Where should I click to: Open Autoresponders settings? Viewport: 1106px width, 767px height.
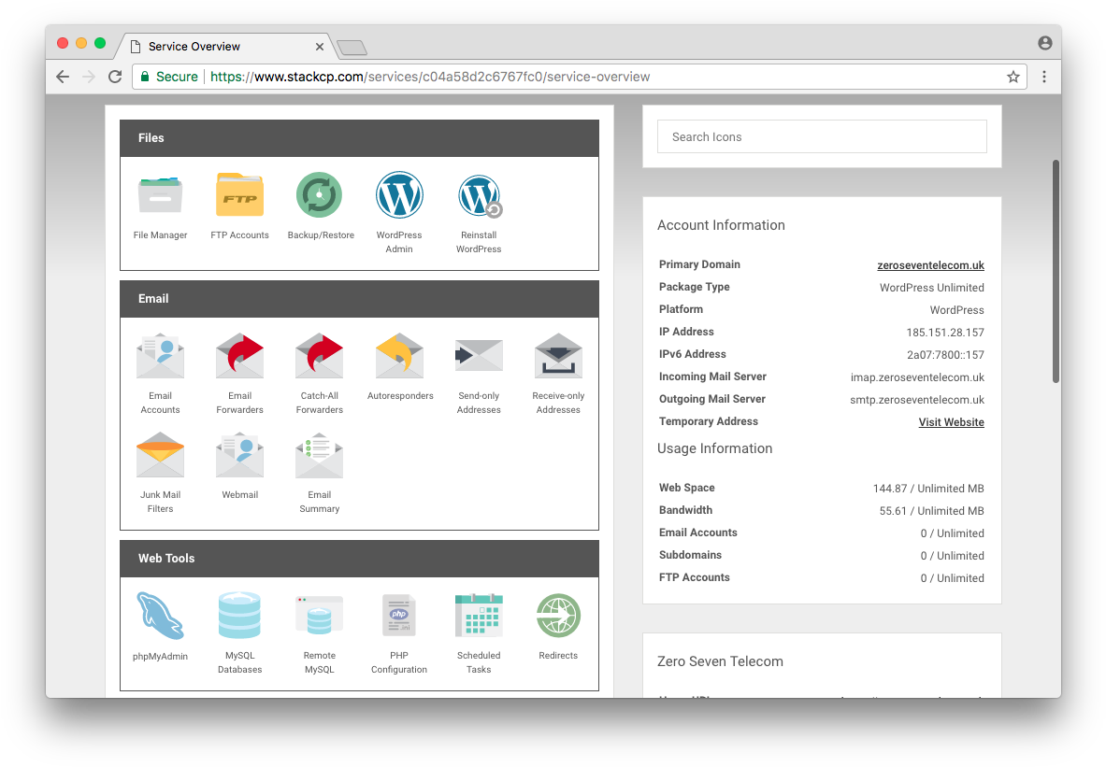pyautogui.click(x=399, y=356)
